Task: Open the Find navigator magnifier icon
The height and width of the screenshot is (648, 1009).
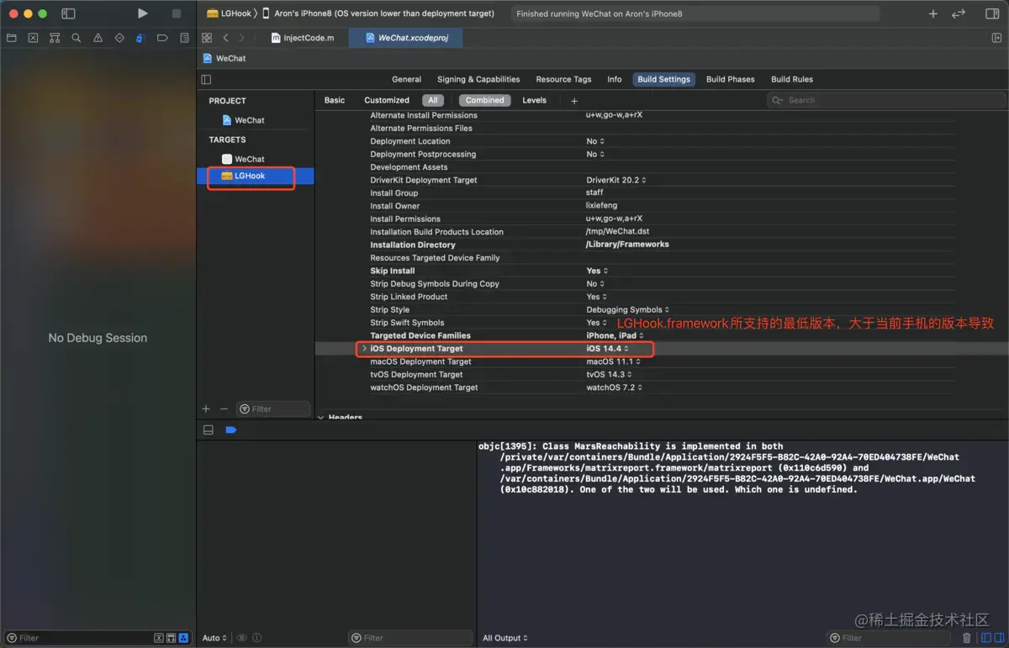Action: [77, 38]
